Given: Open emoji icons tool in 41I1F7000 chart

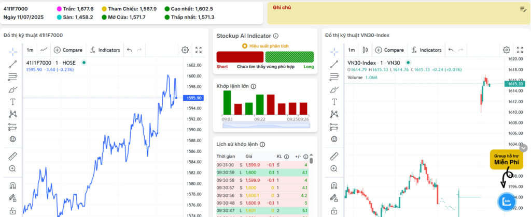Looking at the screenshot, I should (x=13, y=139).
